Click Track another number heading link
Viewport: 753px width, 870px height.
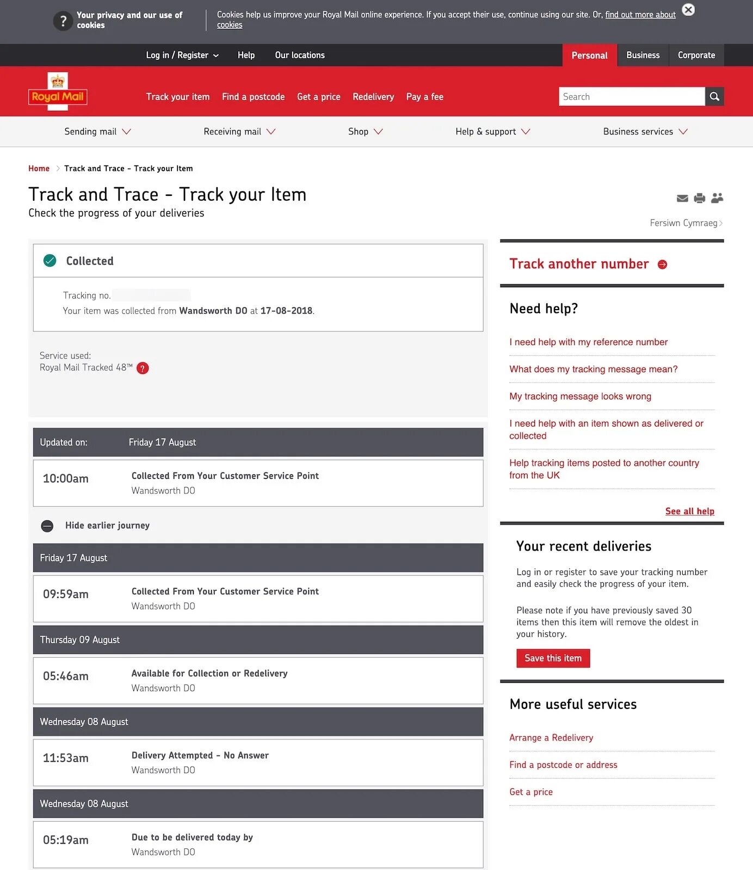pos(579,264)
